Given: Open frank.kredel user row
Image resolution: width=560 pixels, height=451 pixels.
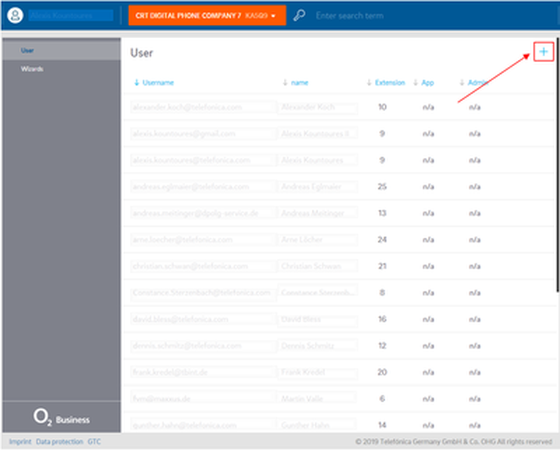Looking at the screenshot, I should point(170,372).
